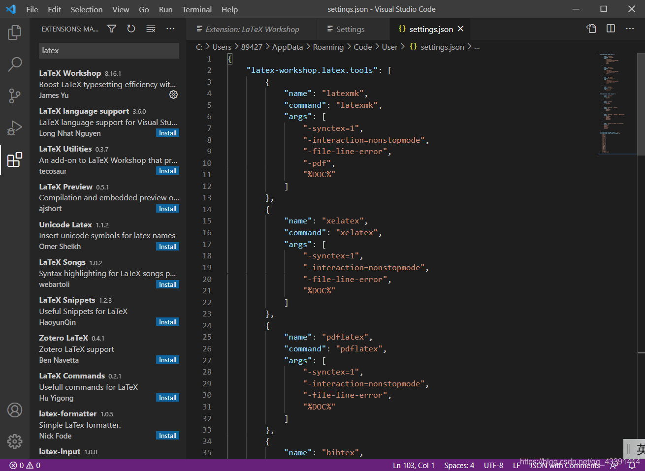Click line number 13 in gutter
The width and height of the screenshot is (645, 471).
point(207,197)
